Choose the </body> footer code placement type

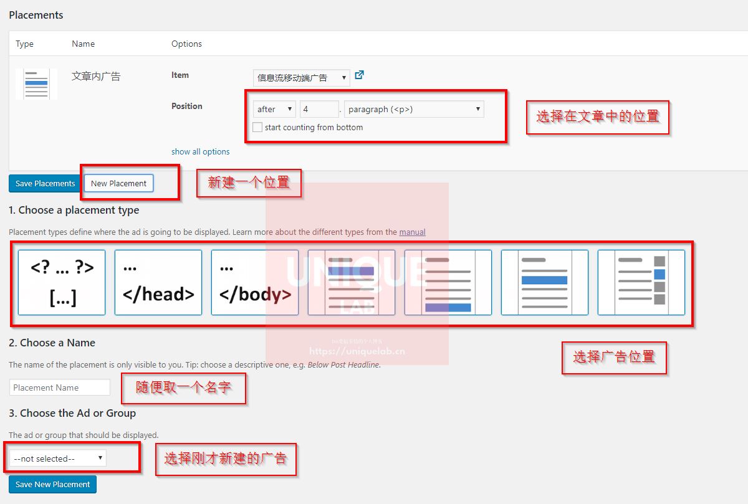pos(255,282)
